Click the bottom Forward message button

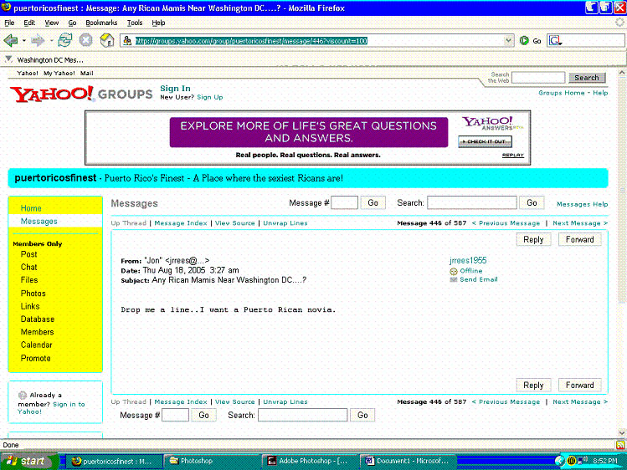(580, 385)
